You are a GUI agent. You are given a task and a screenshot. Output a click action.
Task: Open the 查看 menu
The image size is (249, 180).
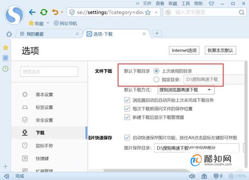pyautogui.click(x=160, y=3)
